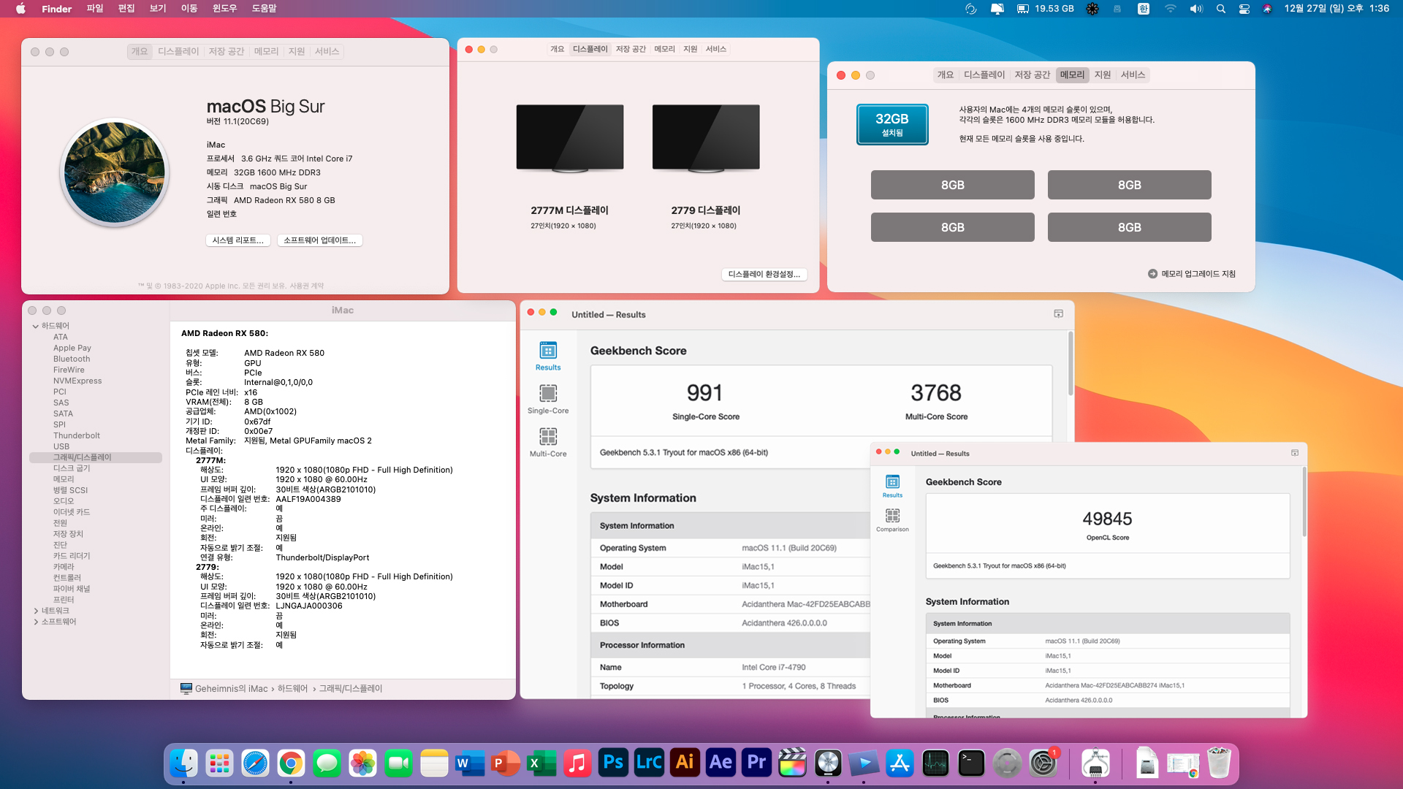Open Logic Pro from the dock
1403x789 pixels.
828,763
